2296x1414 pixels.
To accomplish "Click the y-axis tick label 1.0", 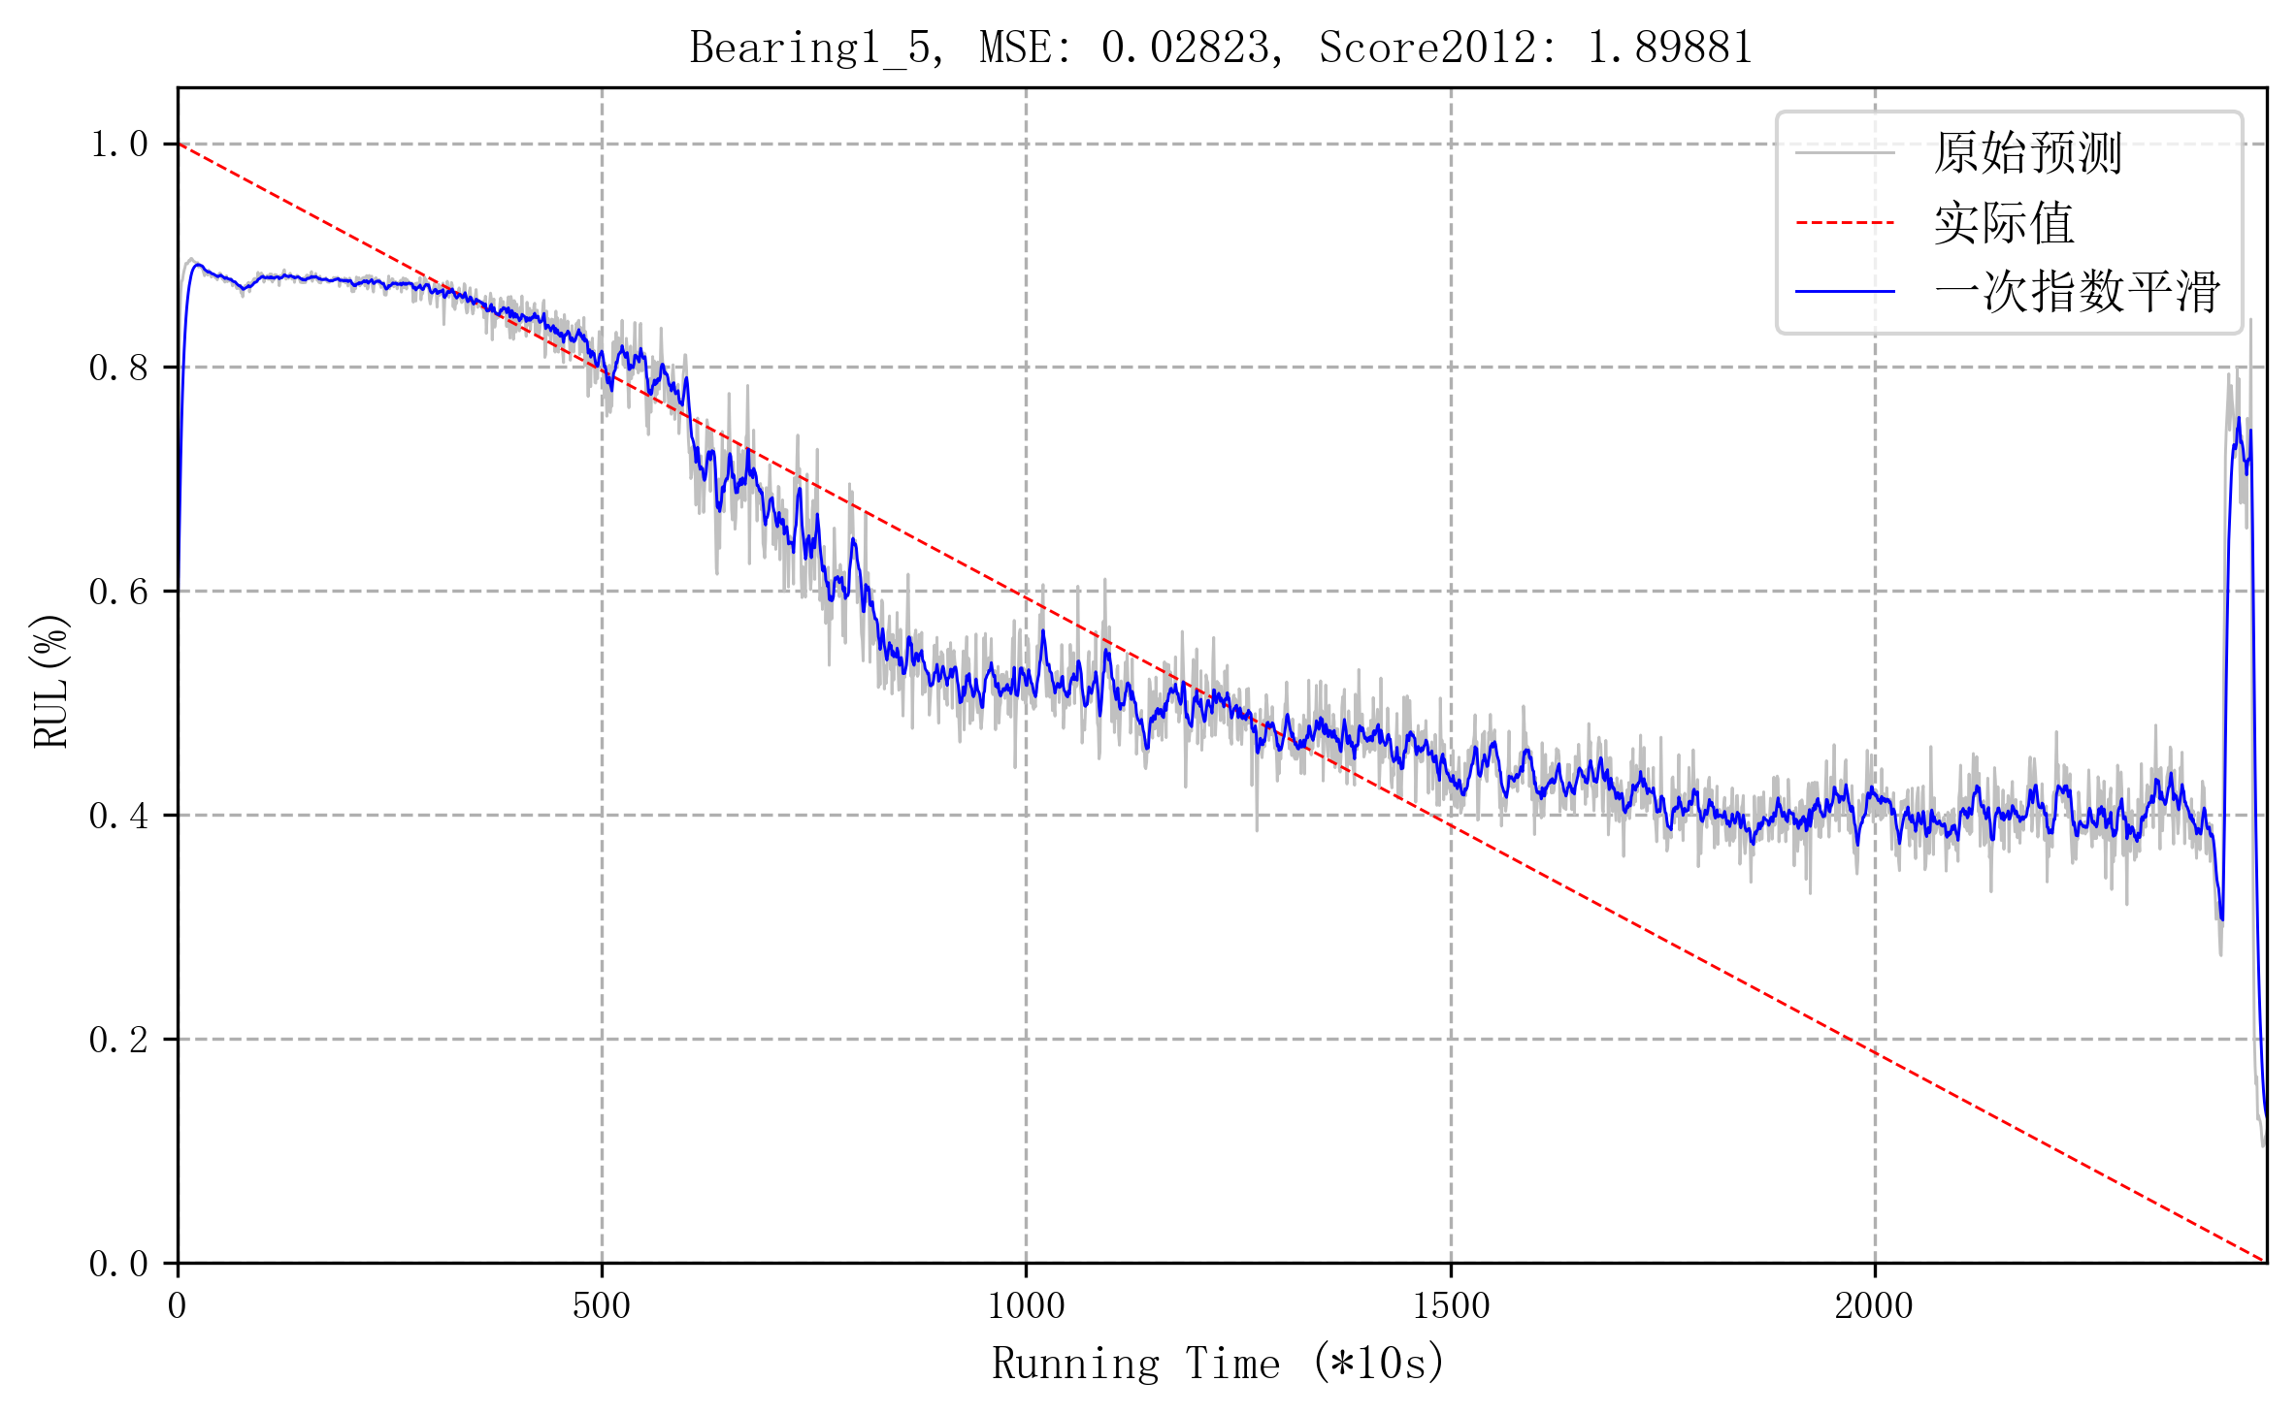I will click(118, 145).
